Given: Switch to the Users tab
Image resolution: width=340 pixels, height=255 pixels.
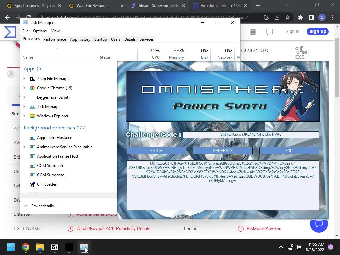Looking at the screenshot, I should point(115,39).
